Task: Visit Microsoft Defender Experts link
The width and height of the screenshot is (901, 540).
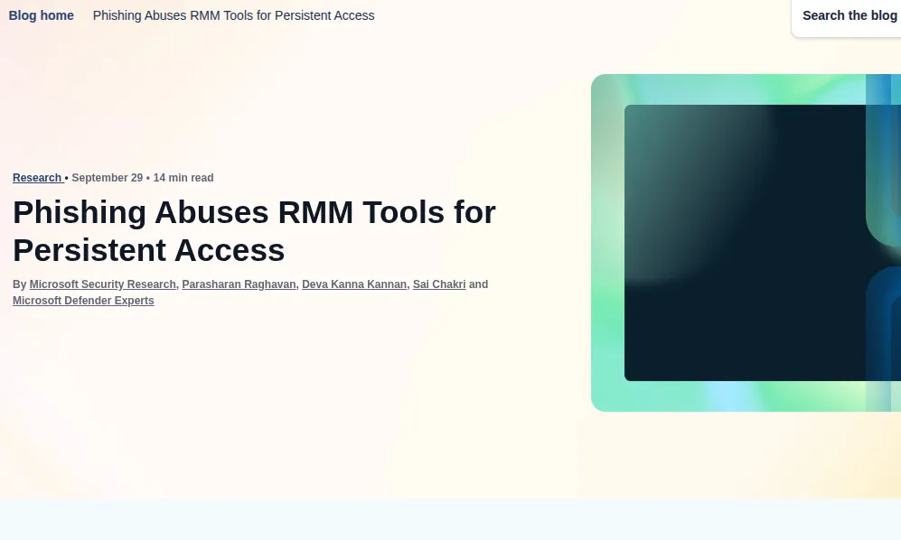Action: [x=83, y=301]
